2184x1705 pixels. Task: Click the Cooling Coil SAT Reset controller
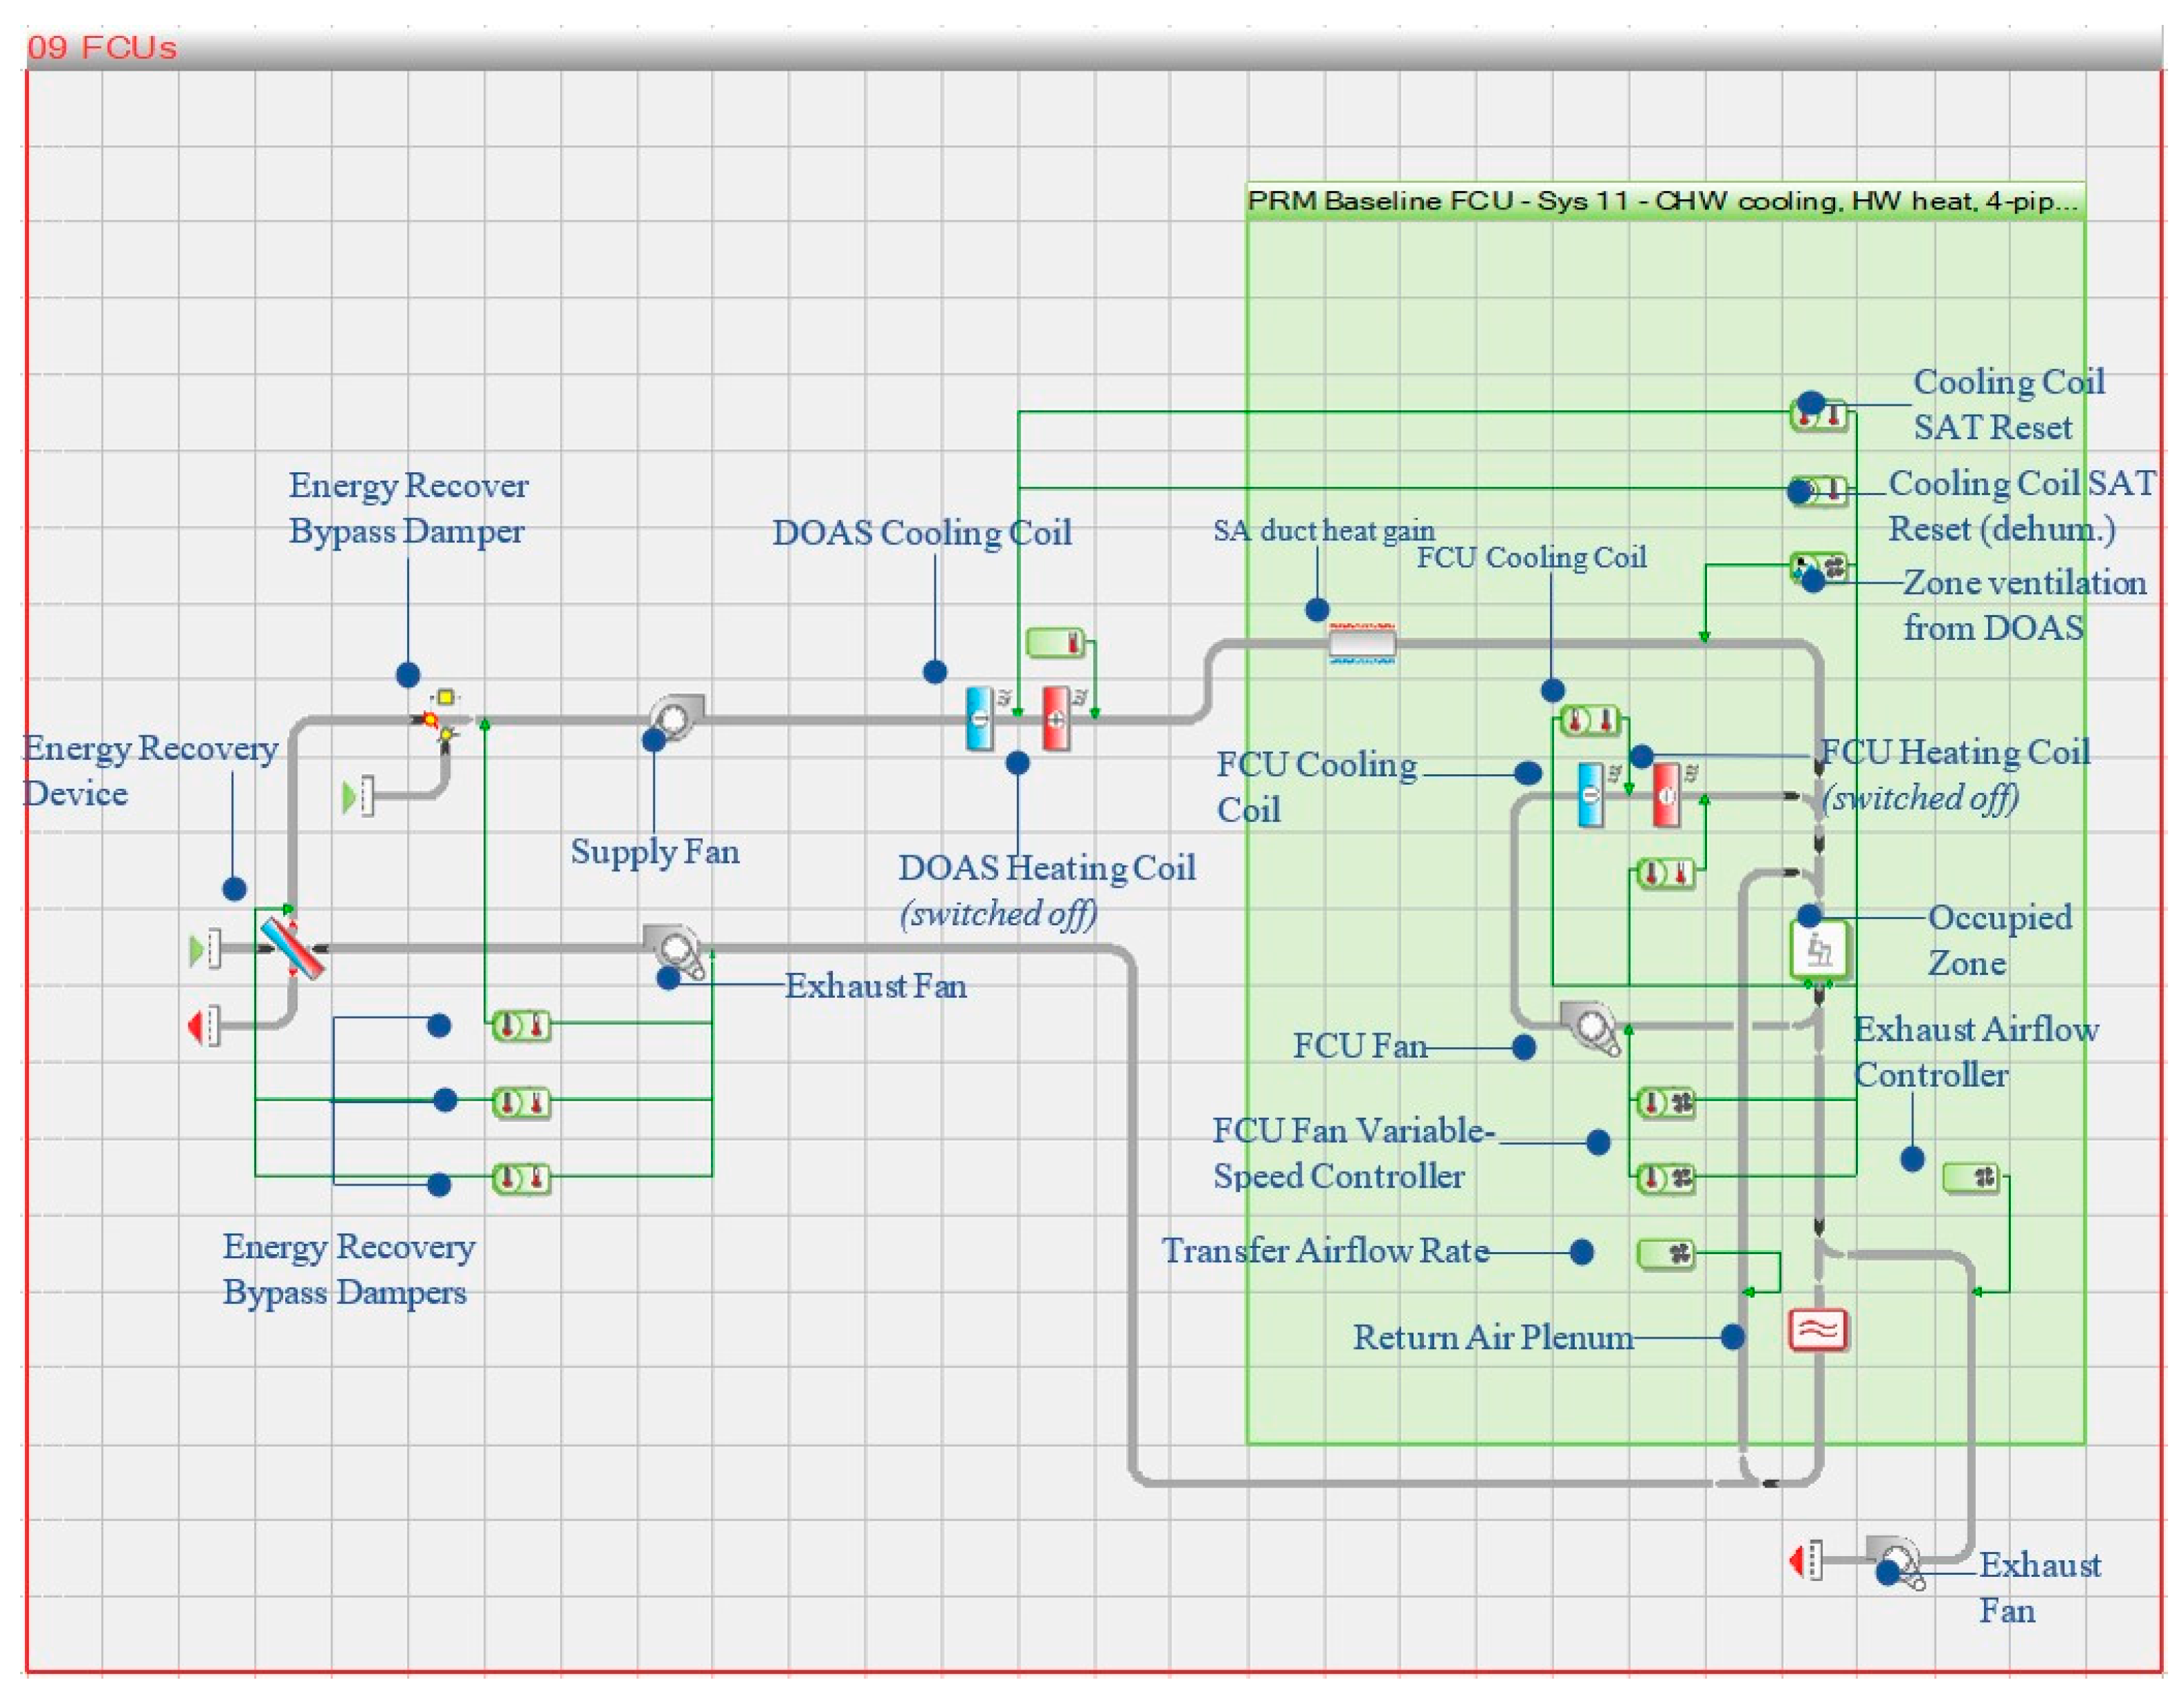click(x=1819, y=416)
